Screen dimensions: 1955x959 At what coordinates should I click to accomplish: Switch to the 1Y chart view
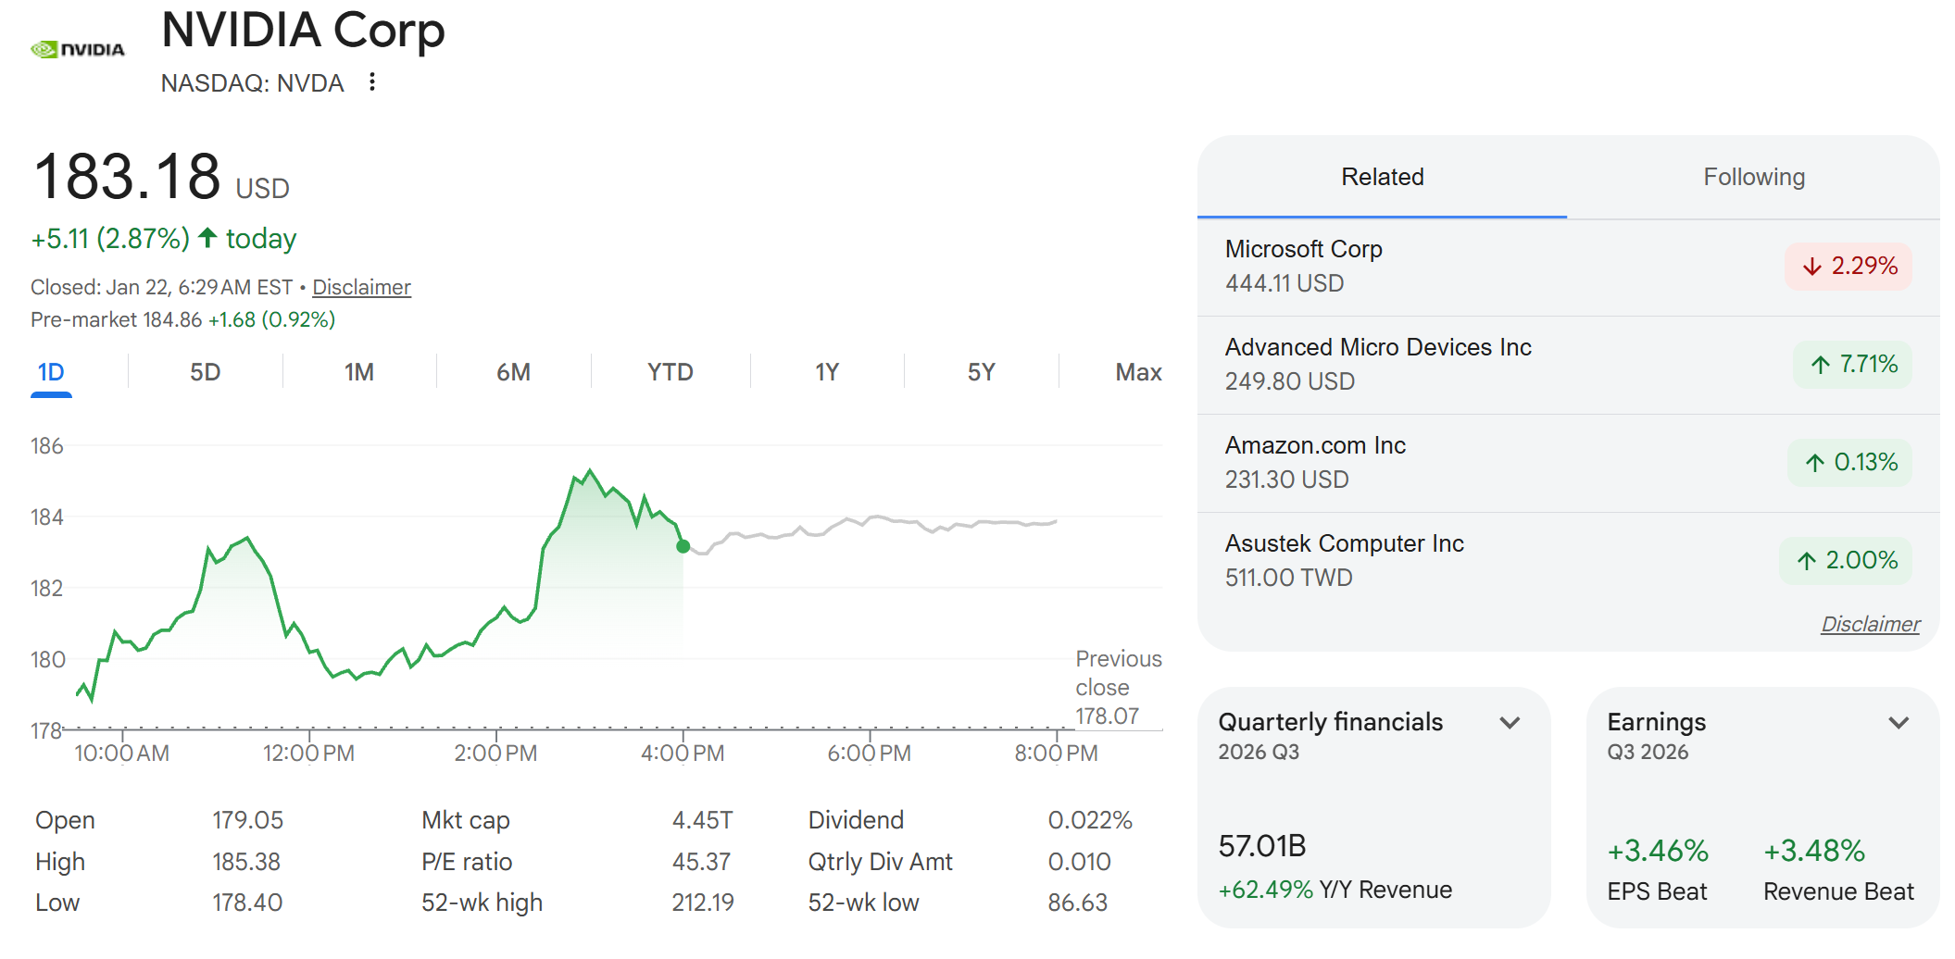pyautogui.click(x=827, y=371)
